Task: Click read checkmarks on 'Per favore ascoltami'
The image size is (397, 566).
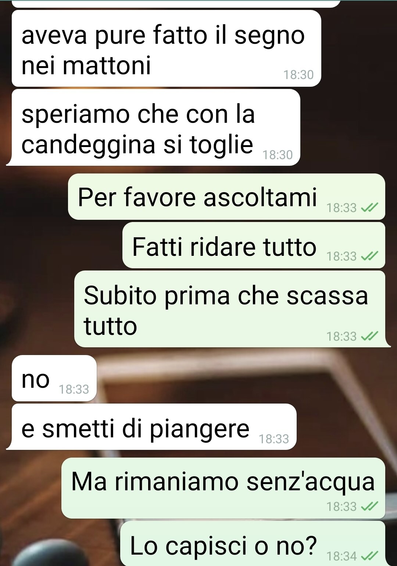Action: coord(369,208)
